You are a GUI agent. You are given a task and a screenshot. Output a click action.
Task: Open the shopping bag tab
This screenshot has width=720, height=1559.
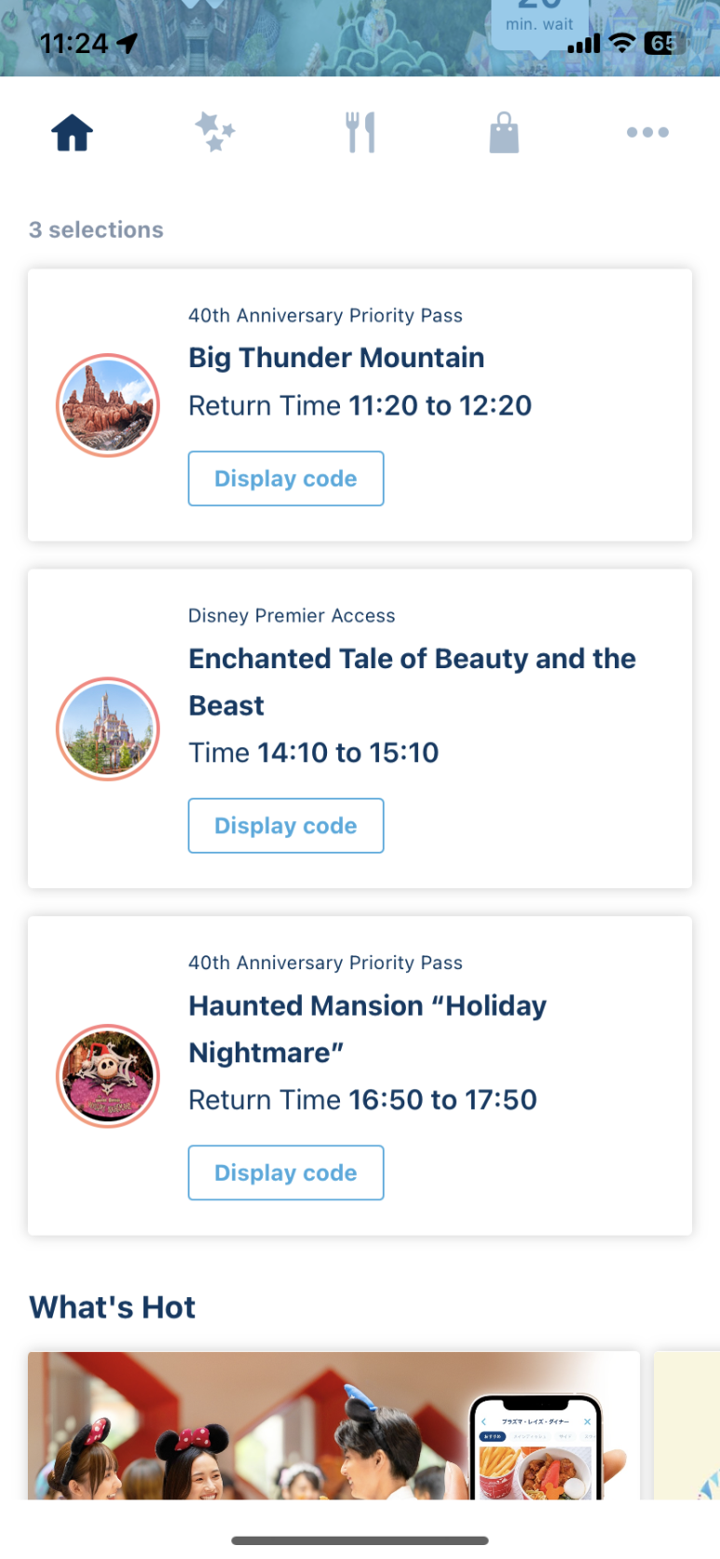click(504, 132)
